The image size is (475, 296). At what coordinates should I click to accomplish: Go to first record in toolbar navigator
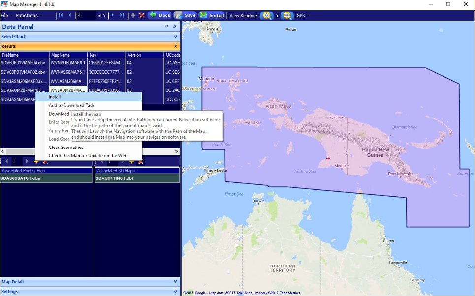pyautogui.click(x=61, y=15)
